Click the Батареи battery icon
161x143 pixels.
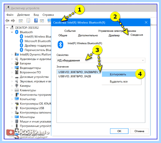point(17,63)
